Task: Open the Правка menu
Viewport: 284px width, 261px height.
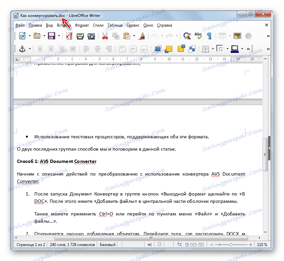Action: pos(35,25)
